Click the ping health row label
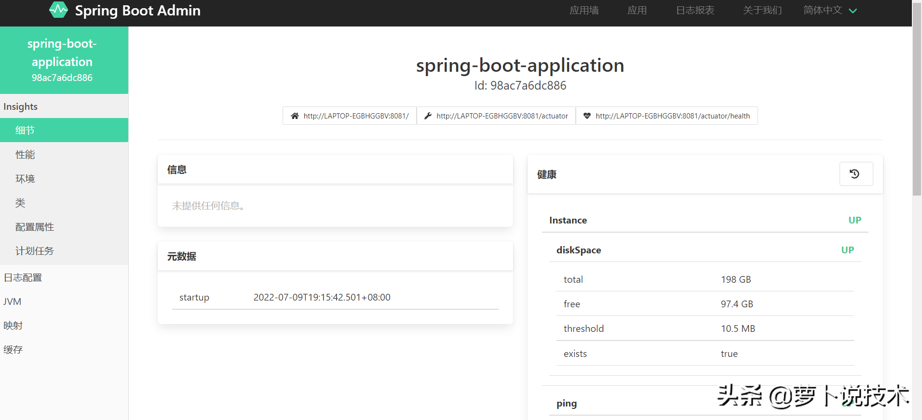Image resolution: width=922 pixels, height=420 pixels. tap(567, 404)
